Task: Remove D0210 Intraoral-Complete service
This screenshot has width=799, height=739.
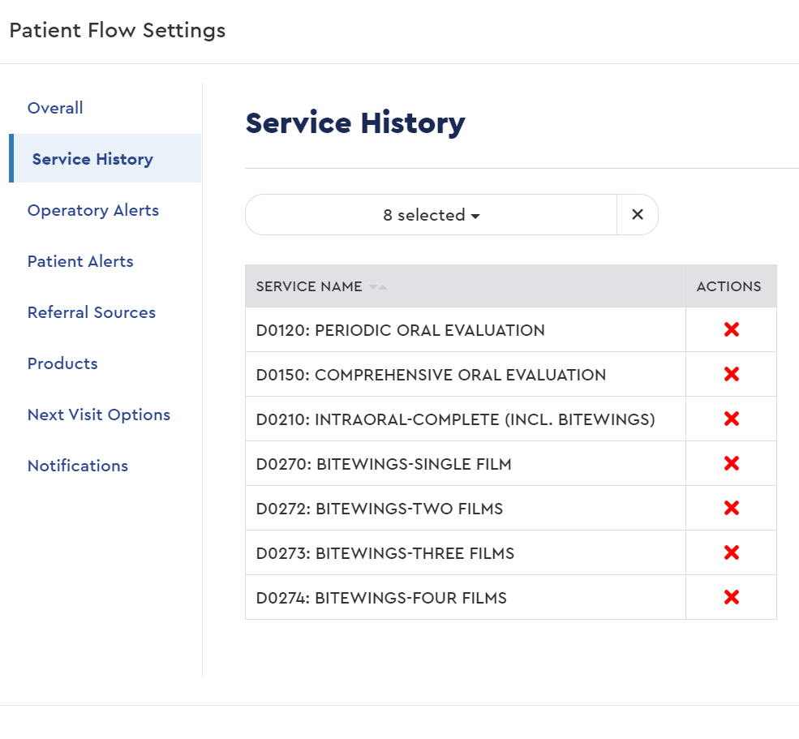Action: [x=731, y=419]
